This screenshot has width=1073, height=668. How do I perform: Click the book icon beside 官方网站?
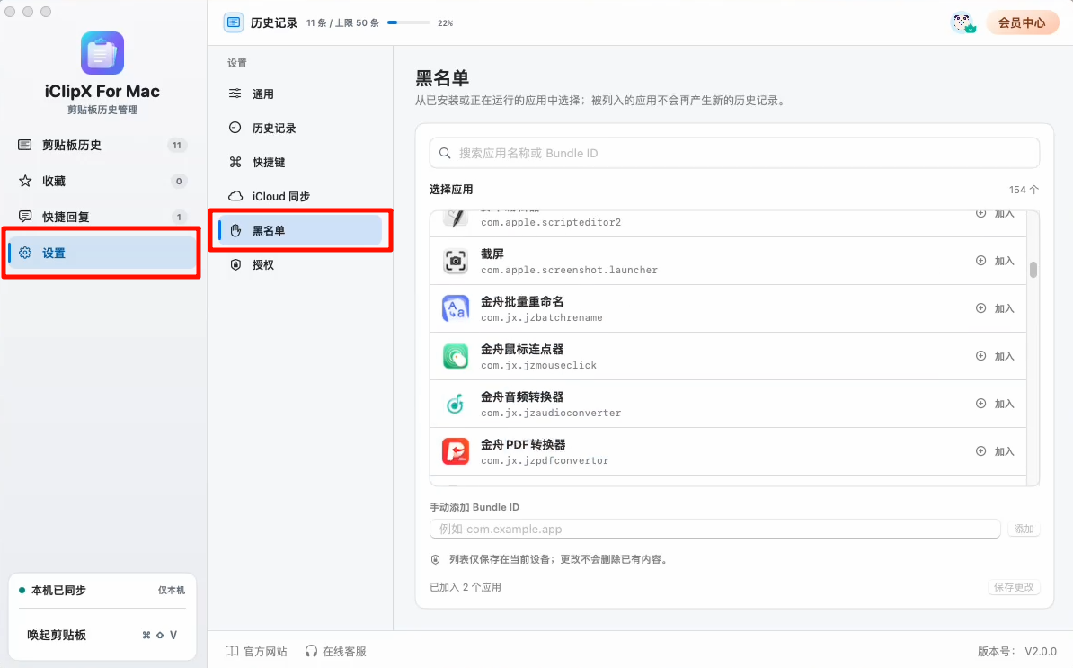tap(232, 651)
